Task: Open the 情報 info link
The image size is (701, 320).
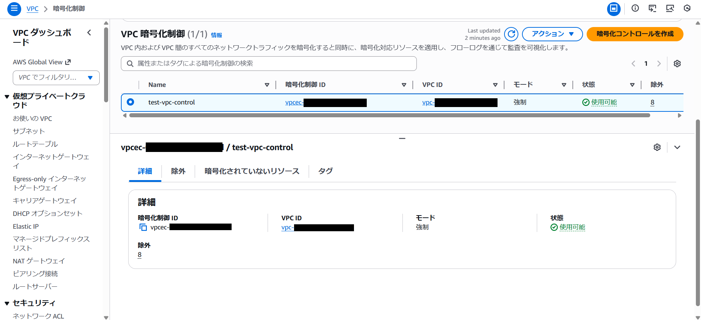Action: click(217, 35)
